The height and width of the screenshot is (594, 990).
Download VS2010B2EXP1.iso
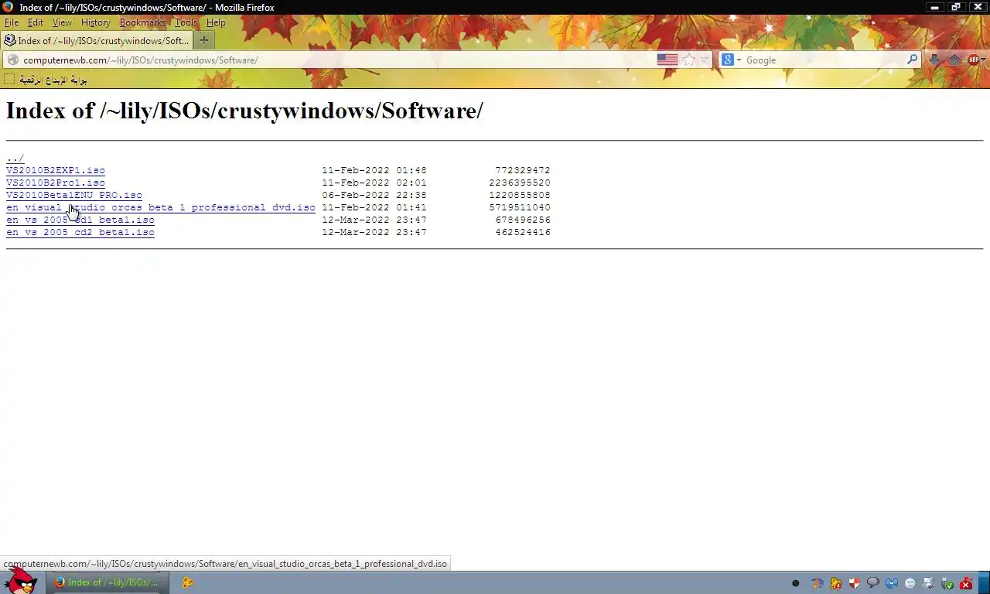(x=56, y=170)
